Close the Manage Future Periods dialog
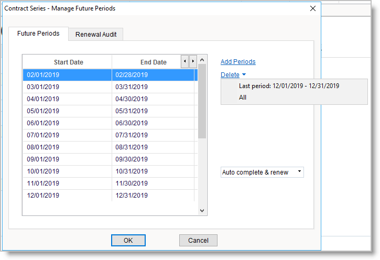Screen dimensions: 380x260 [313, 8]
